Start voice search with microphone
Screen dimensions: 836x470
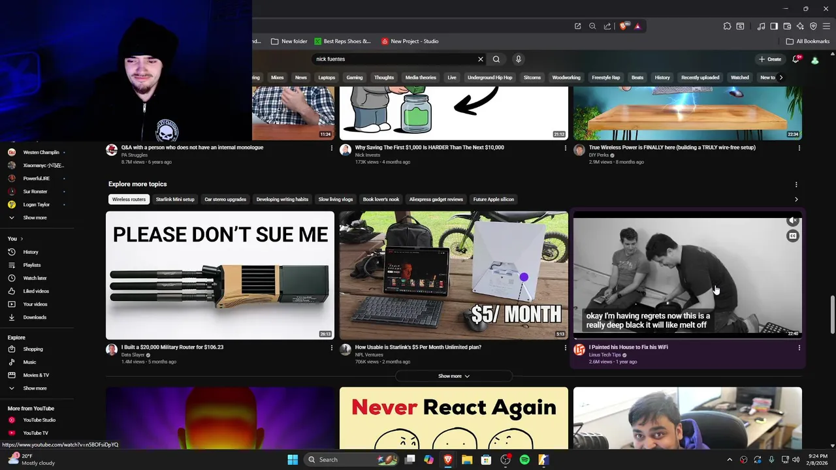click(519, 59)
